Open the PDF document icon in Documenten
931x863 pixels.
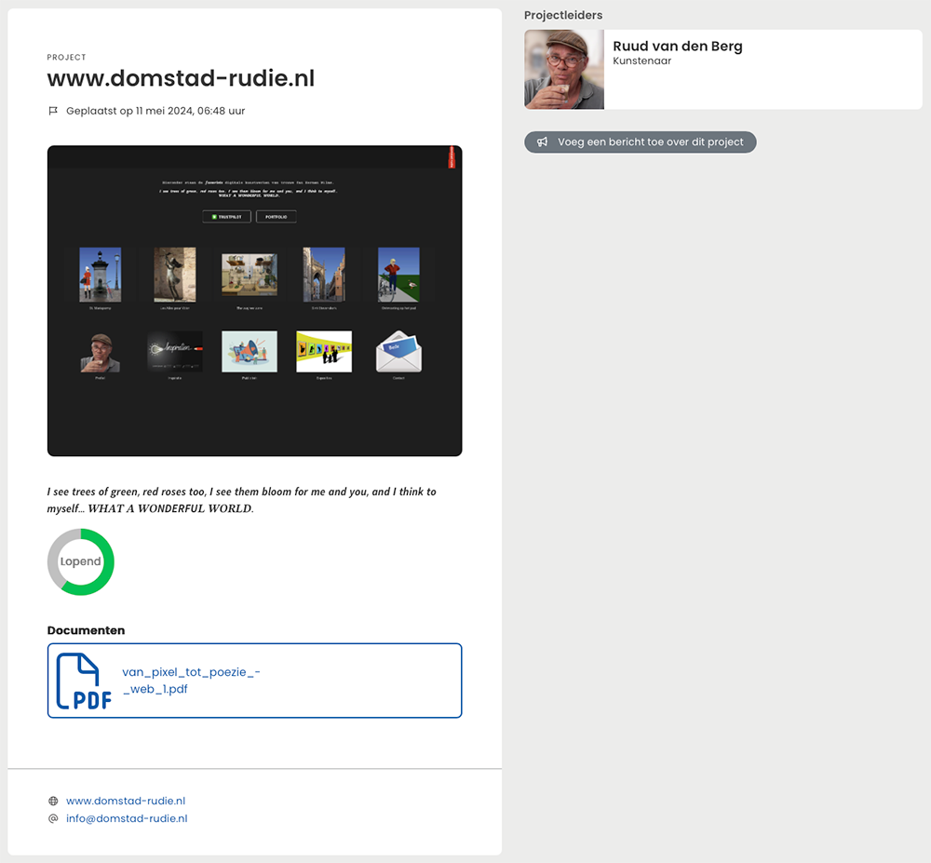(x=84, y=680)
